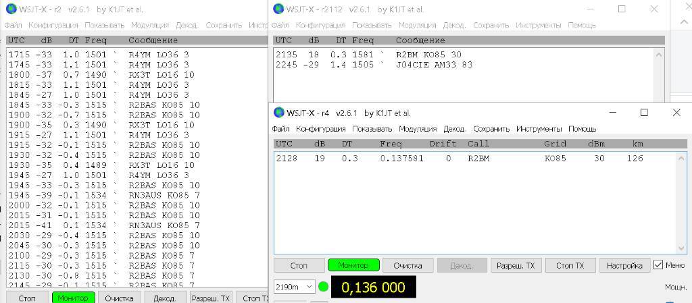Toggle the green Монитор button in r2 window
Image resolution: width=692 pixels, height=303 pixels.
point(73,298)
